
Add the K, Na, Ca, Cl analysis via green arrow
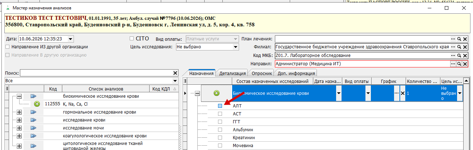[x=37, y=104]
